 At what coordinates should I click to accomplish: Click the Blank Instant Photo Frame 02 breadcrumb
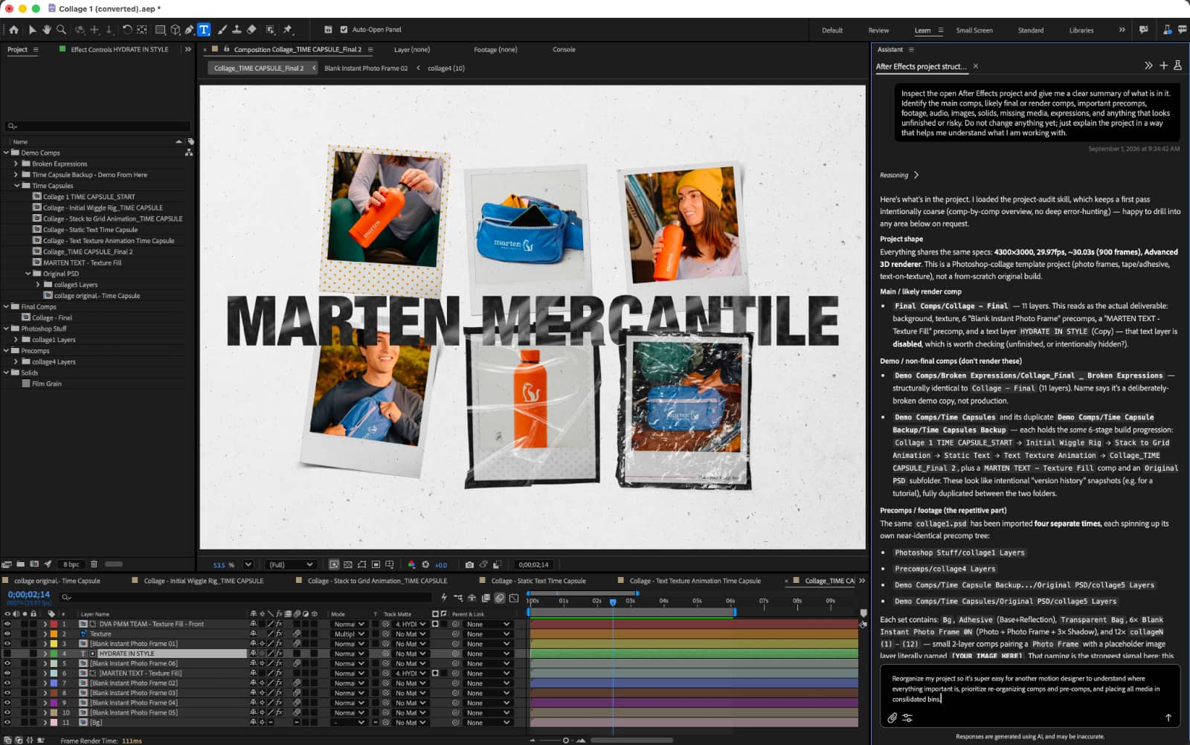click(x=366, y=68)
